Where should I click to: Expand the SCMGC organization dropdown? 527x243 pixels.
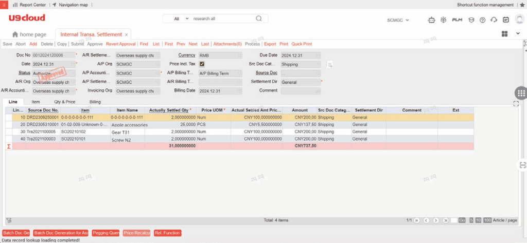pos(398,20)
